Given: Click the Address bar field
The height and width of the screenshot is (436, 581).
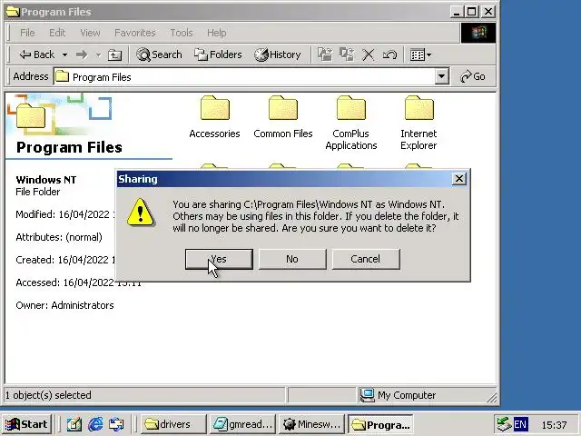Looking at the screenshot, I should (251, 76).
